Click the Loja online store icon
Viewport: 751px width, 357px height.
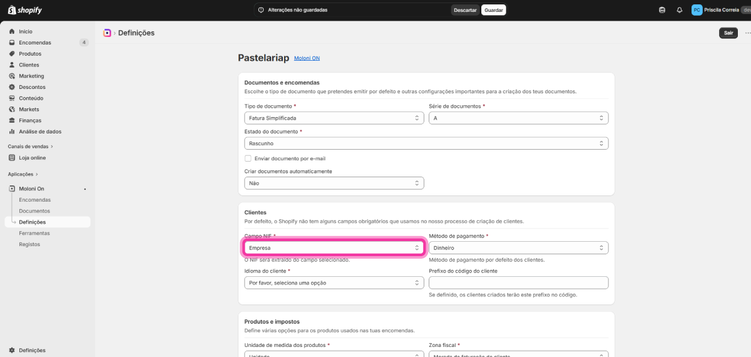coord(12,158)
